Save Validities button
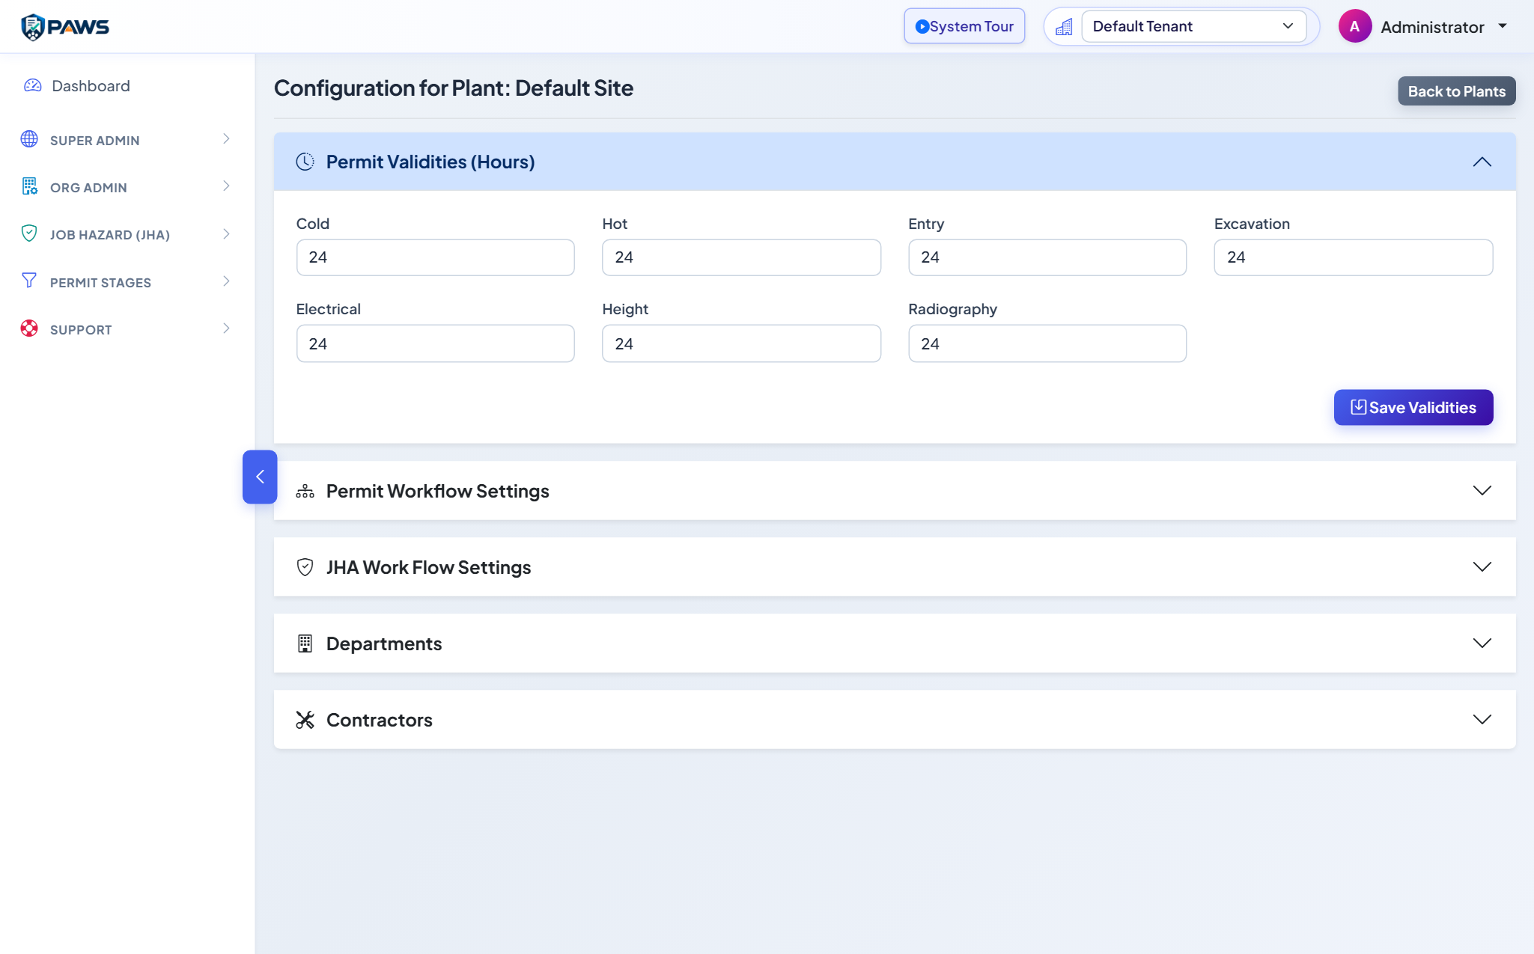Image resolution: width=1534 pixels, height=954 pixels. point(1413,407)
